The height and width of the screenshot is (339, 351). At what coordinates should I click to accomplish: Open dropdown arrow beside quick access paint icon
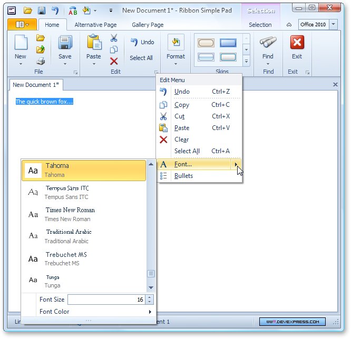(95, 11)
